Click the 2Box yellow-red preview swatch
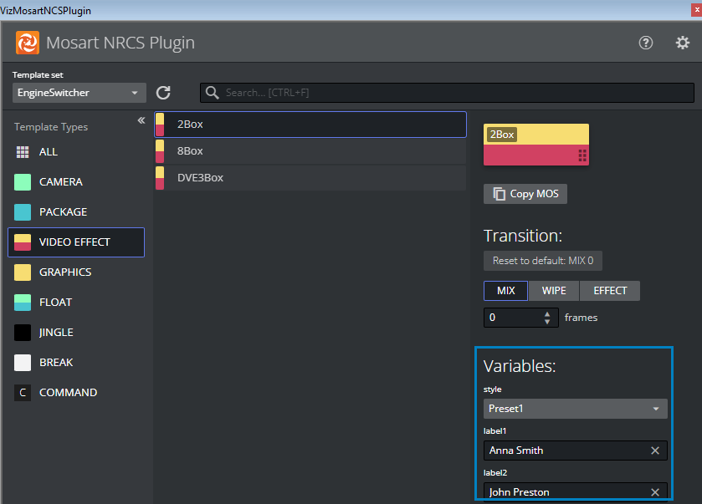The image size is (702, 504). tap(535, 145)
